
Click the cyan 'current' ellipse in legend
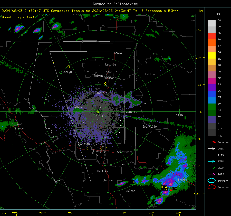click(211, 181)
